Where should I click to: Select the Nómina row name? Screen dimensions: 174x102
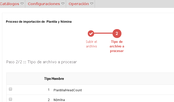pos(59,100)
